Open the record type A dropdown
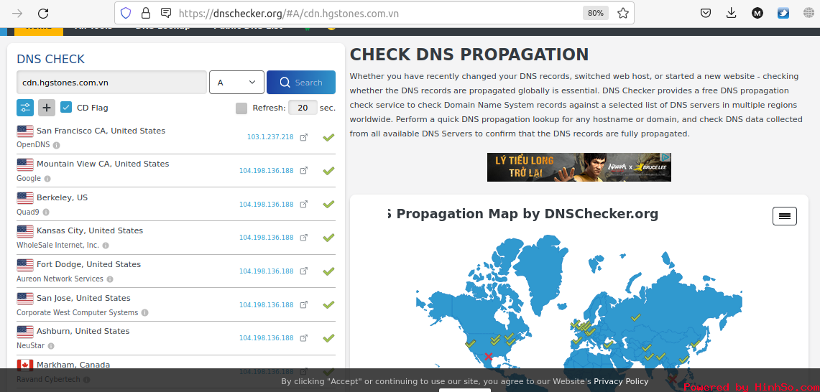The image size is (820, 392). pos(236,82)
